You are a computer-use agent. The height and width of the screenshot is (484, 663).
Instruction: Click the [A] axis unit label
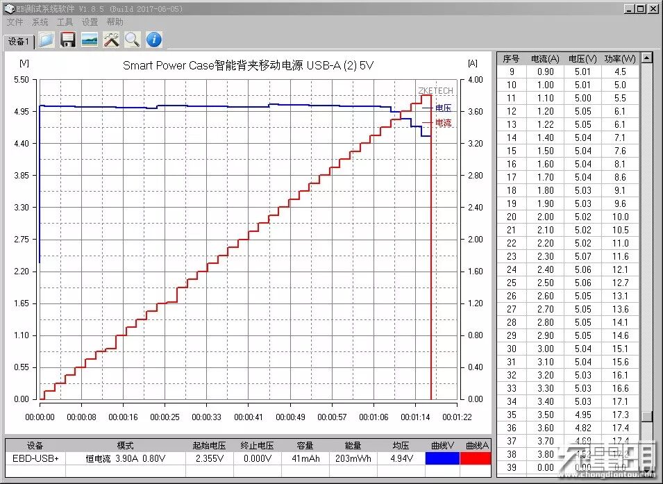coord(473,63)
